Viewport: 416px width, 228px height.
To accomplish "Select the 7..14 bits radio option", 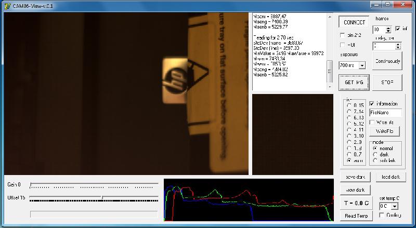I will [349, 112].
